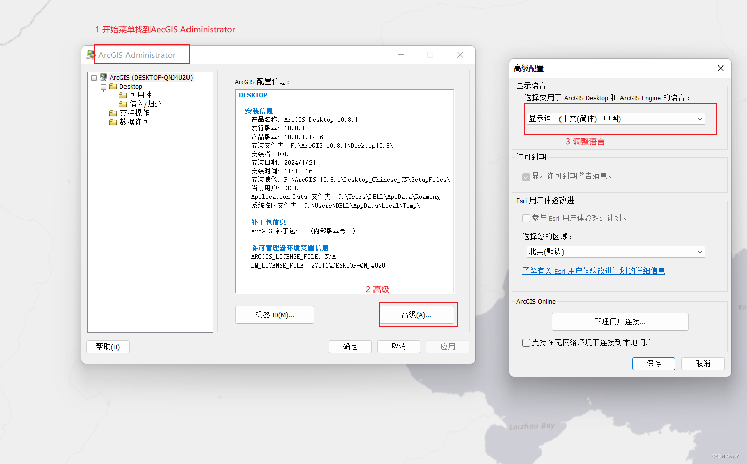Click the ArcGIS Administrator title bar app icon
The width and height of the screenshot is (747, 464).
point(91,55)
